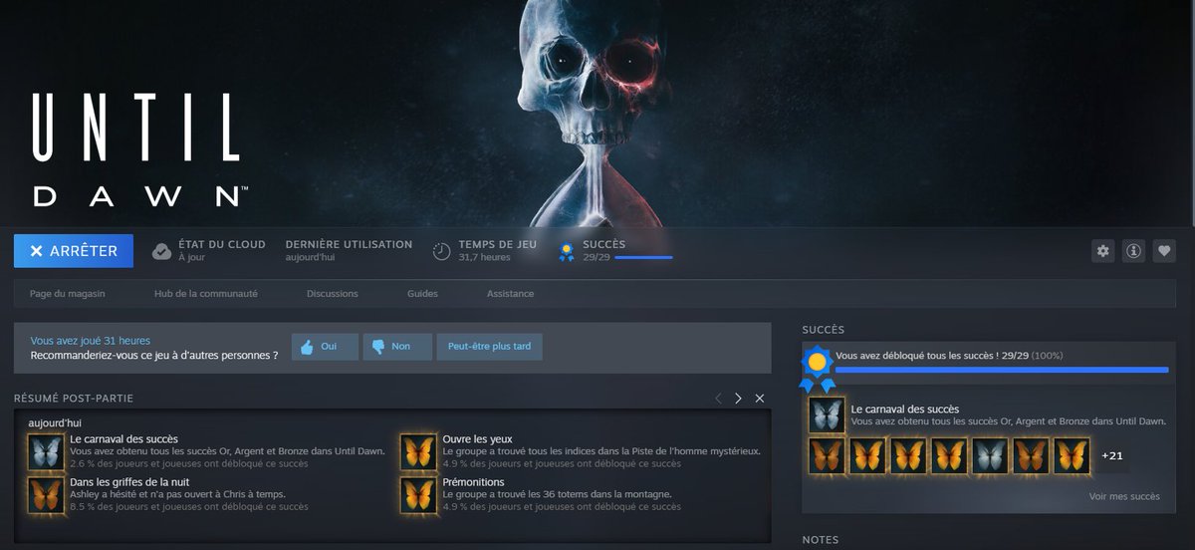
Task: Click the Temps de jeu 31,7 heures text
Action: pos(497,250)
